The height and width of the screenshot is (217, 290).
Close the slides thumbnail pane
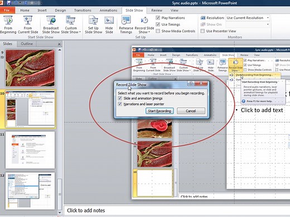tap(59, 44)
